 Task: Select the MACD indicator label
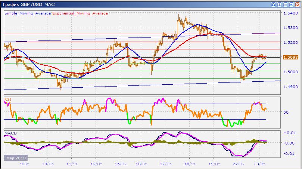9,133
